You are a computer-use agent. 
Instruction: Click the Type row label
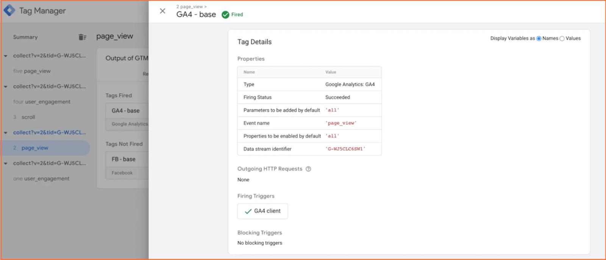[249, 84]
